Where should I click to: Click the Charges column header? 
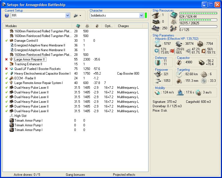tap(123, 26)
